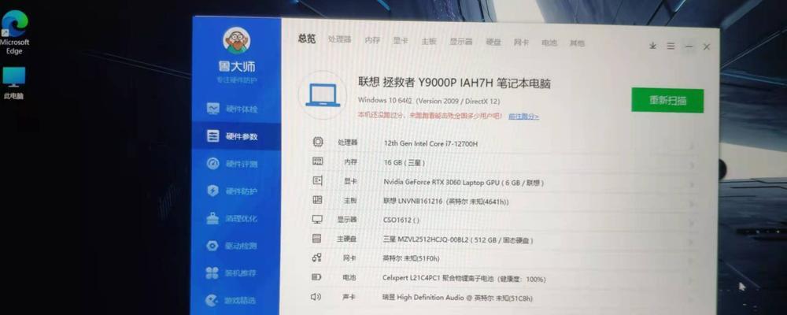Open 驱动检测 driver check
This screenshot has height=315, width=787.
click(233, 246)
